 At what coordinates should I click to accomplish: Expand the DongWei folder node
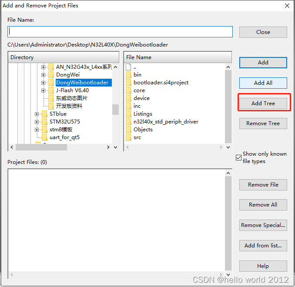click(x=43, y=75)
